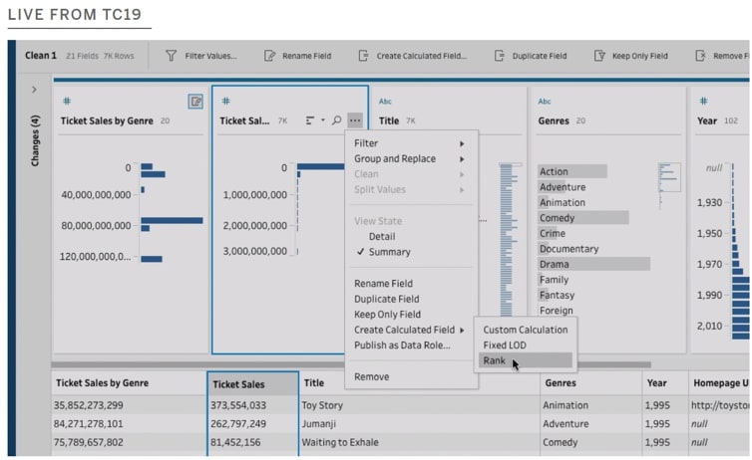
Task: Click Keep Only Field label in toolbar
Action: point(639,56)
